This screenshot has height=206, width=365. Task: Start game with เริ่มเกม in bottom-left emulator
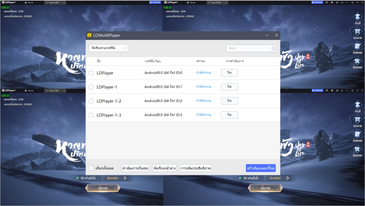click(x=103, y=188)
